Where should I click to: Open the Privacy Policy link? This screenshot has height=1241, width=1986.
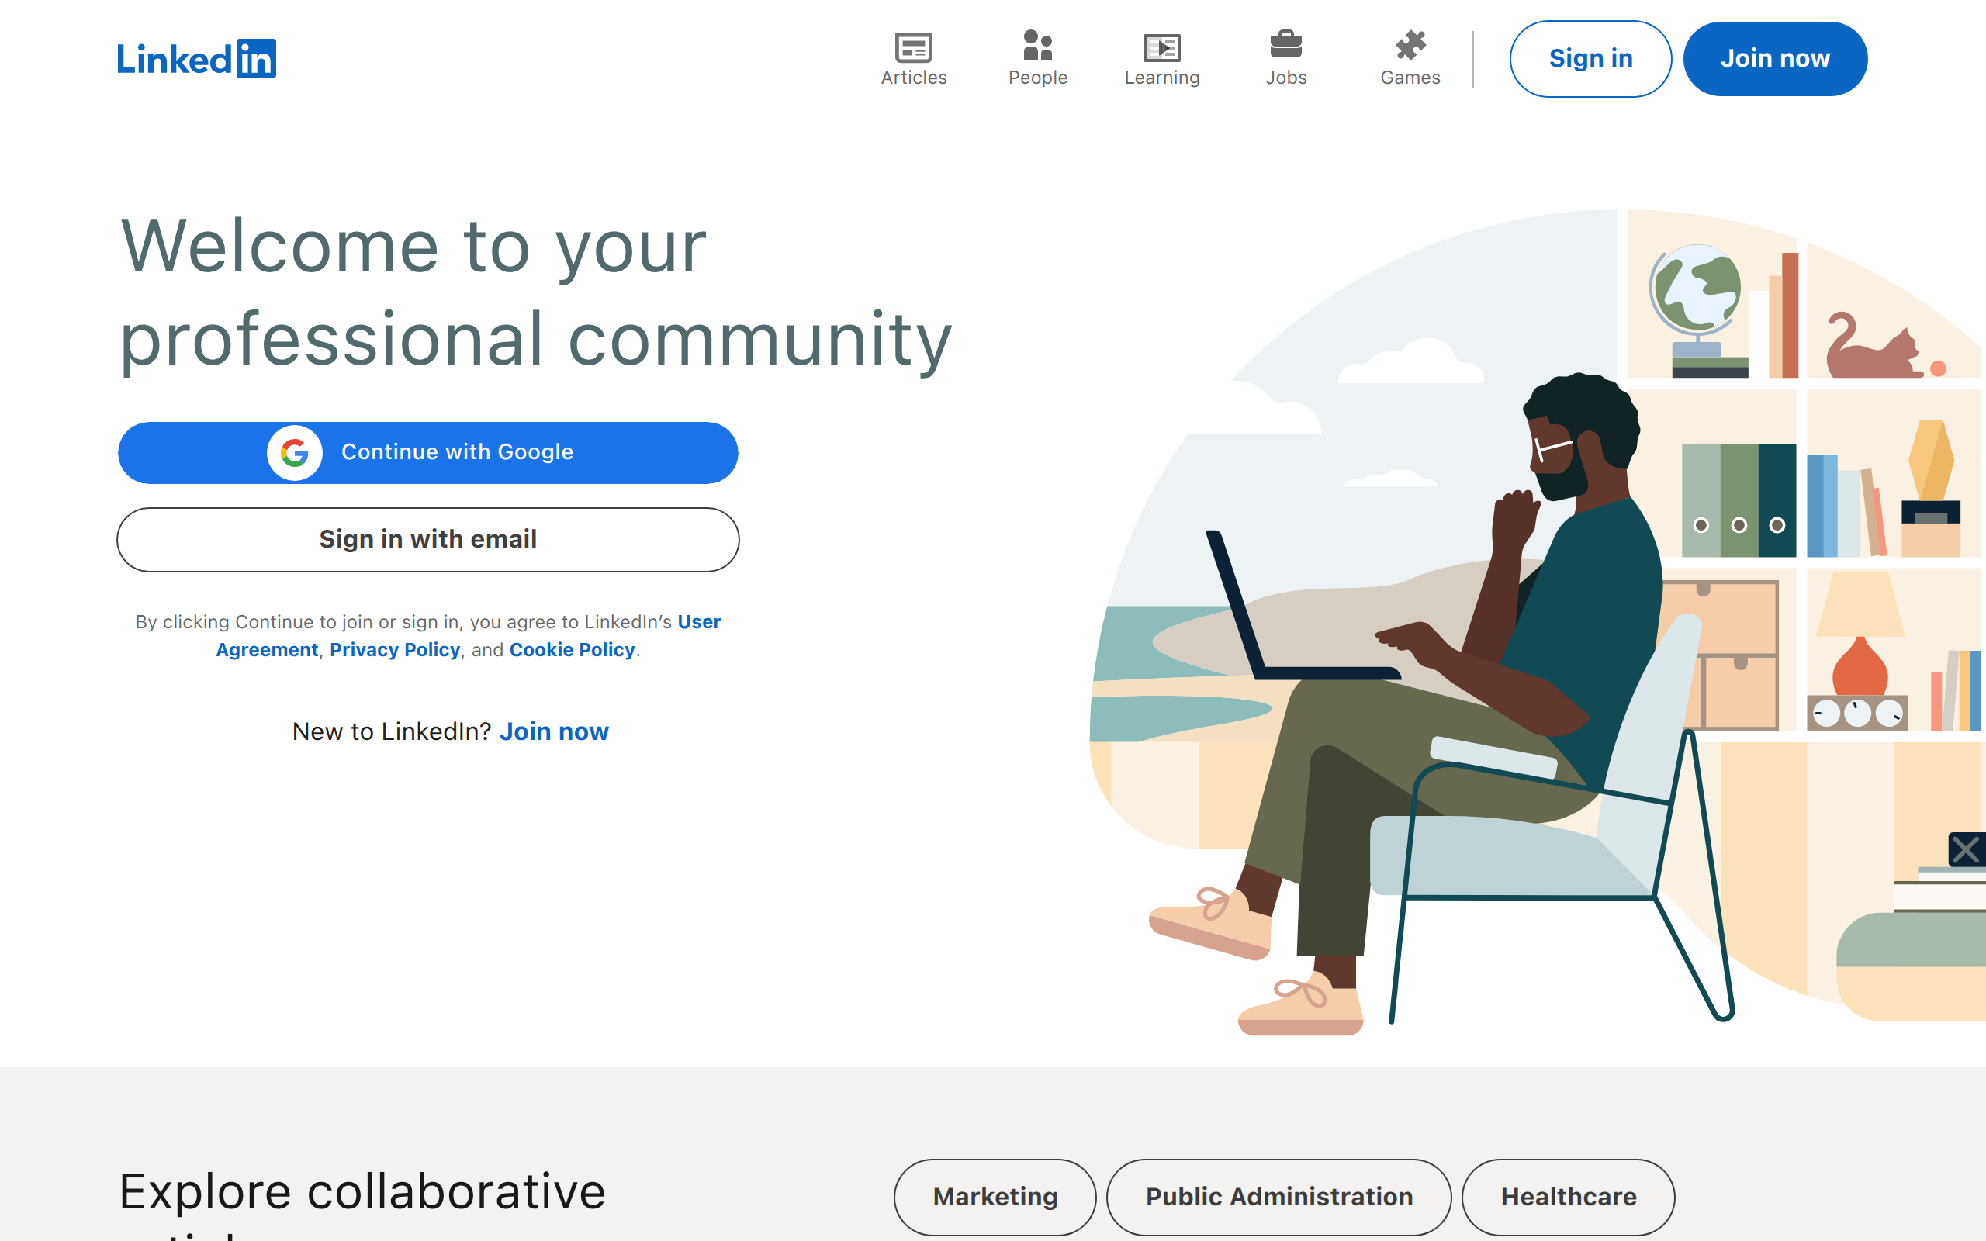(395, 650)
